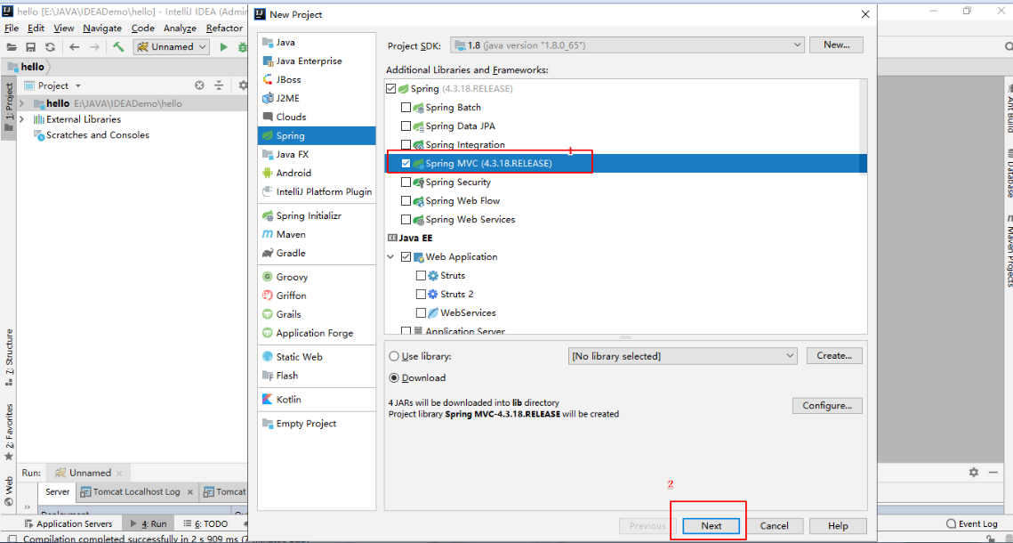This screenshot has width=1013, height=543.
Task: Click the Help button
Action: (838, 526)
